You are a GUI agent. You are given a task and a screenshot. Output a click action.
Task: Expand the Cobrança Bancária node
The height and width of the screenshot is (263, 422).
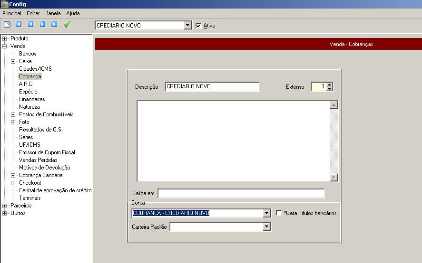(x=13, y=176)
